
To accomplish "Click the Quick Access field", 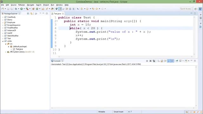I will (x=186, y=9).
